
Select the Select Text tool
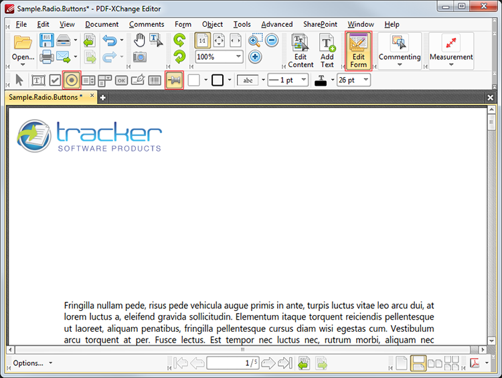coord(156,40)
